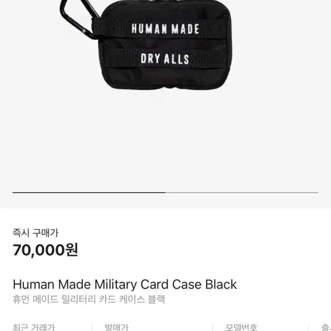The width and height of the screenshot is (331, 331).
Task: Click the HUMAN MADE logo strap
Action: click(165, 29)
